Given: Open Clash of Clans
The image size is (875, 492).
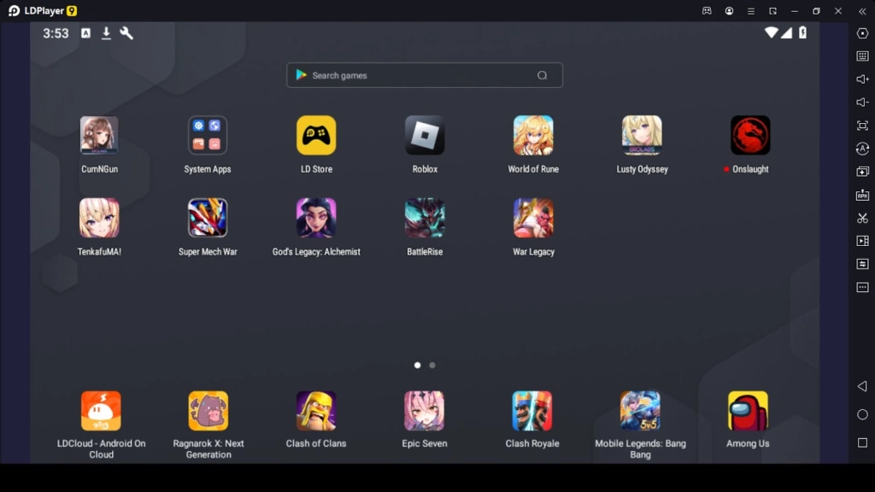Looking at the screenshot, I should coord(316,411).
